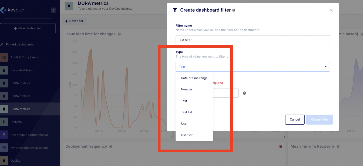Click the DORA metrics clock icon in header
Screen dimensions: 363x166
click(x=69, y=6)
